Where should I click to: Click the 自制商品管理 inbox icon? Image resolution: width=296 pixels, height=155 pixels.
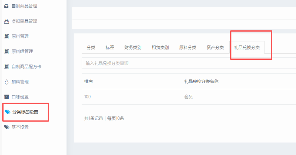6,6
